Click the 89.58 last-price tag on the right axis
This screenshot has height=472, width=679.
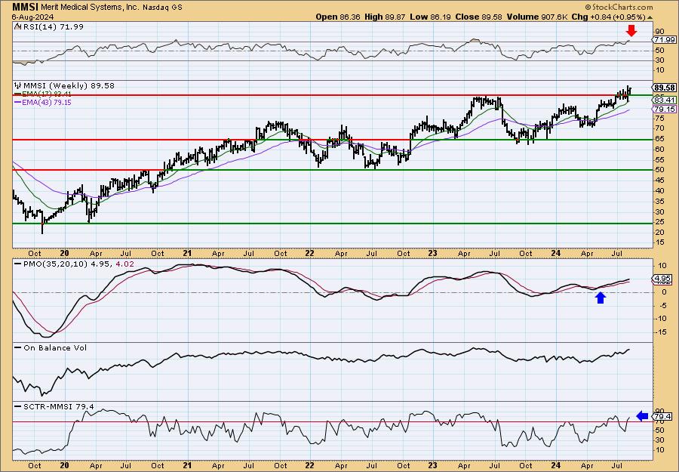pyautogui.click(x=665, y=88)
